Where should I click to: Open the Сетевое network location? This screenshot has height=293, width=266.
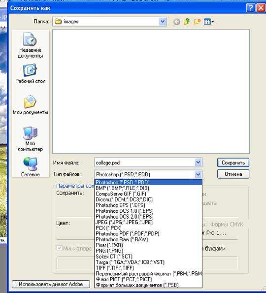pyautogui.click(x=30, y=167)
